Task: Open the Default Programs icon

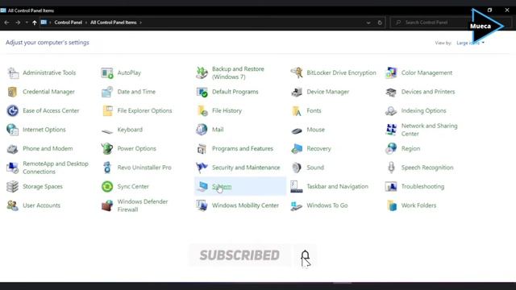Action: (x=202, y=92)
